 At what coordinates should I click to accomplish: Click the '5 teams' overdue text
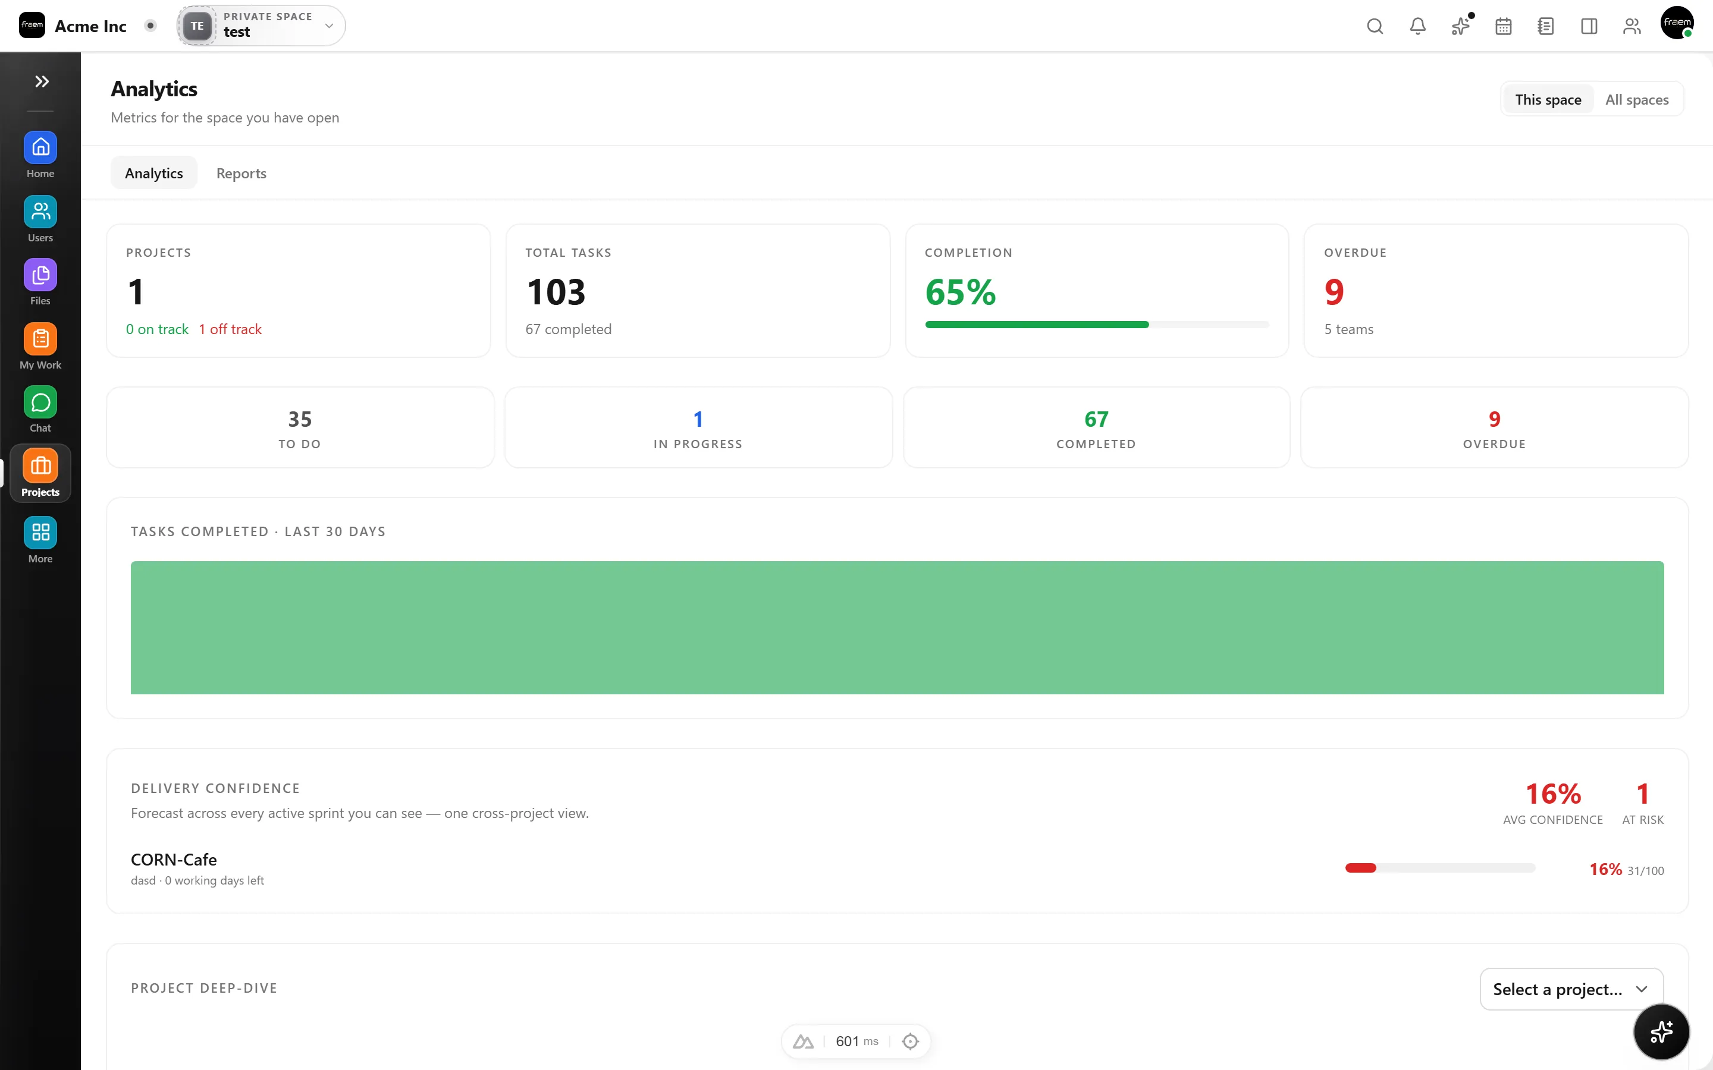[1348, 329]
